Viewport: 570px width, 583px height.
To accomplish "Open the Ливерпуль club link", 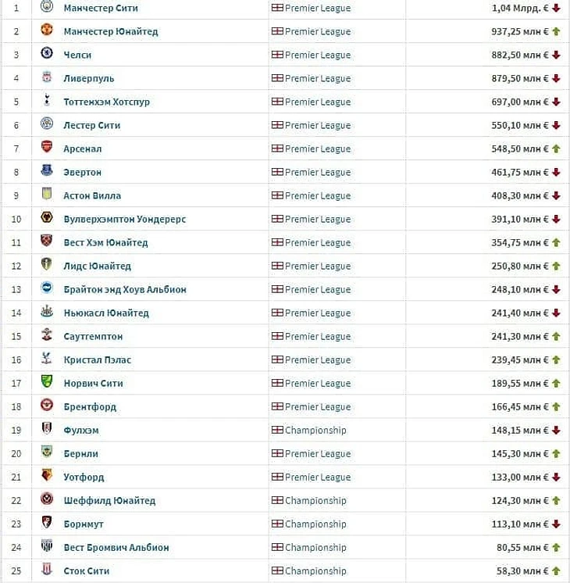I will [89, 78].
